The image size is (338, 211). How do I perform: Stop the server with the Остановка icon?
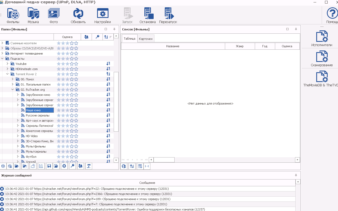pos(147,14)
